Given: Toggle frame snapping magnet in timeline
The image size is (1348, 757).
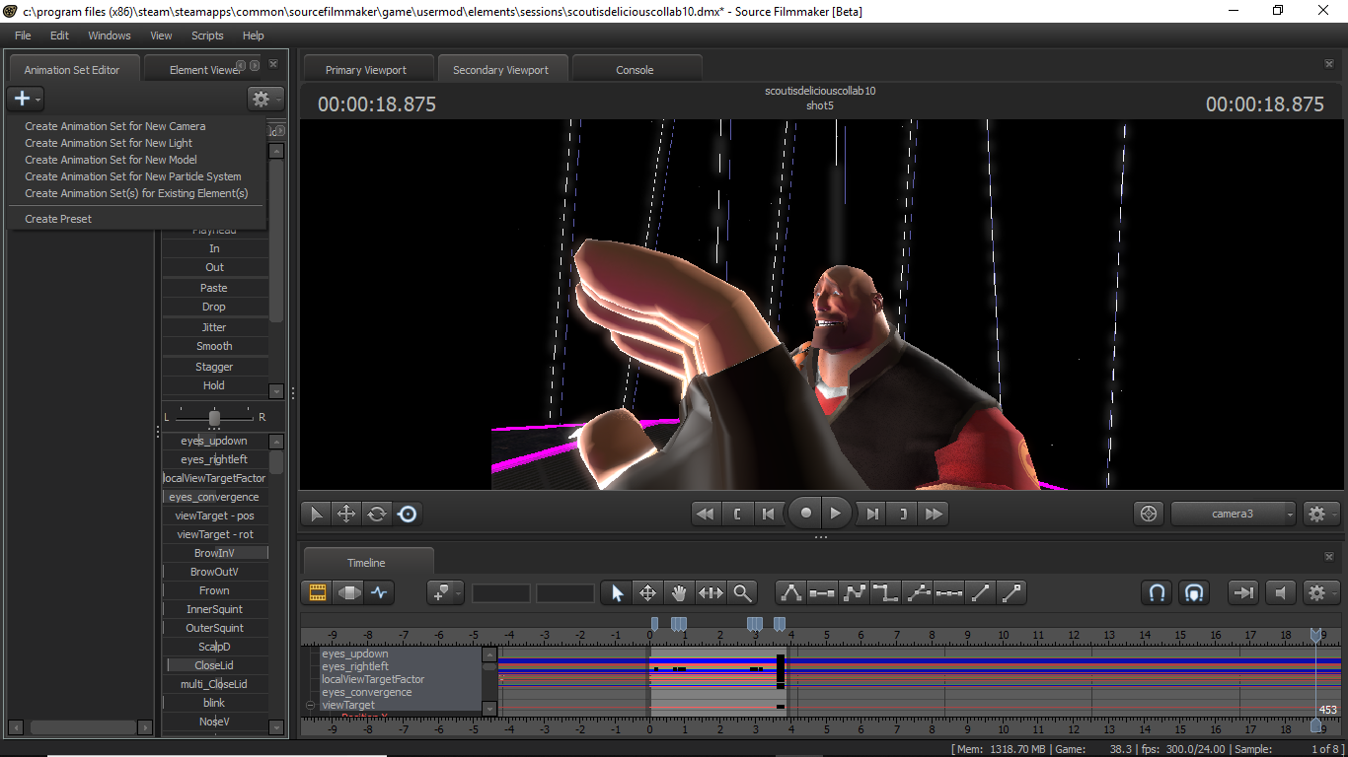Looking at the screenshot, I should [x=1194, y=592].
